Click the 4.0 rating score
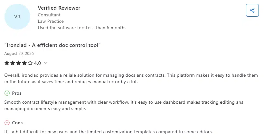Viewport: 264px width, 140px height. pos(37,63)
